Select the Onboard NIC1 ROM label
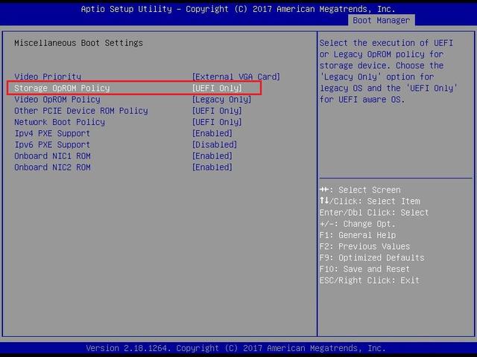Viewport: 477px width, 357px height. tap(52, 156)
